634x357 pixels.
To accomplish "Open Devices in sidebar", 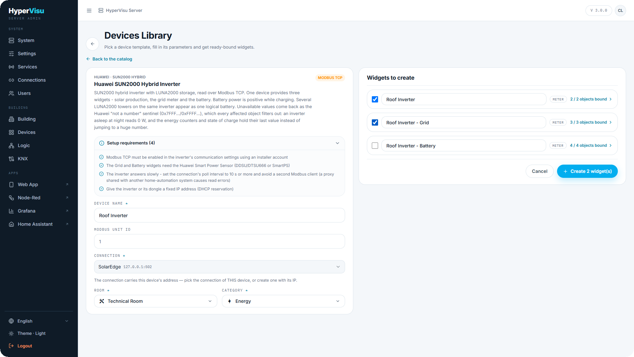I will point(39,132).
